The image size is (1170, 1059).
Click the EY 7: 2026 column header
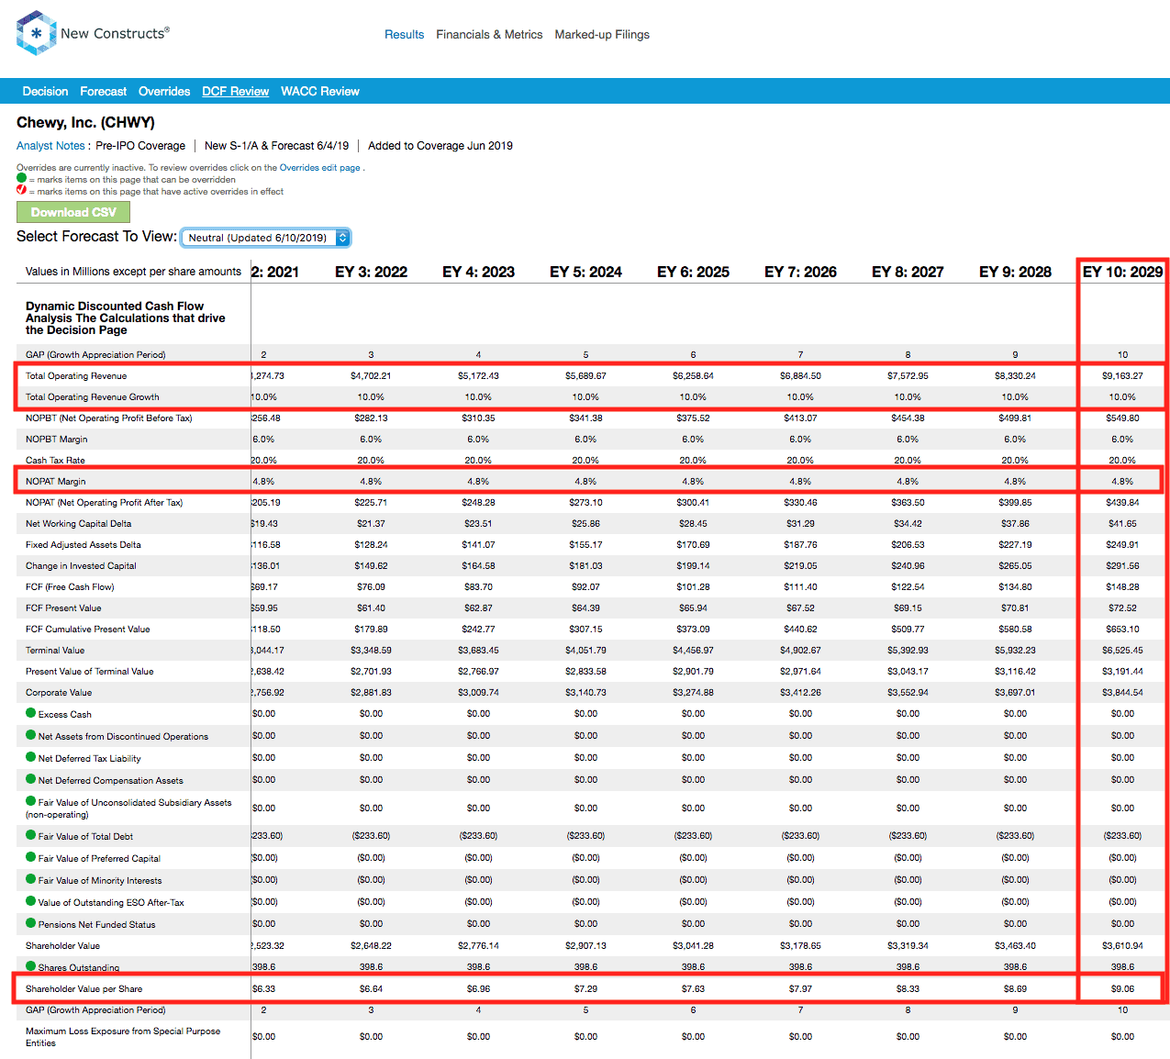point(800,272)
